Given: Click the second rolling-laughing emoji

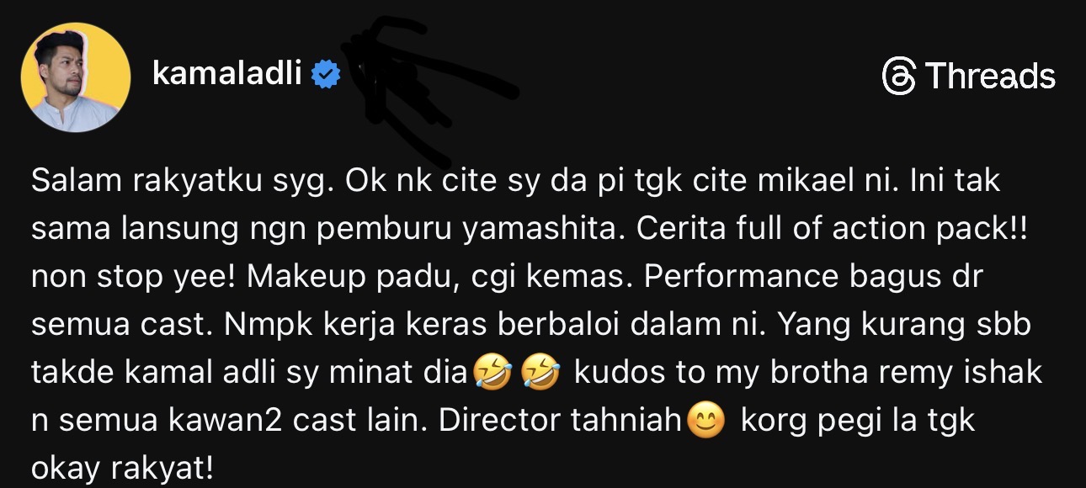Looking at the screenshot, I should (x=540, y=373).
